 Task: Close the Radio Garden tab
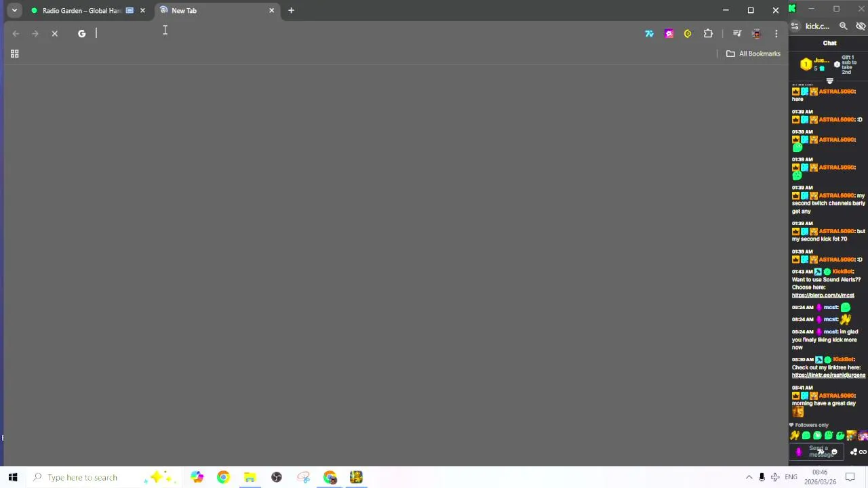pyautogui.click(x=142, y=10)
